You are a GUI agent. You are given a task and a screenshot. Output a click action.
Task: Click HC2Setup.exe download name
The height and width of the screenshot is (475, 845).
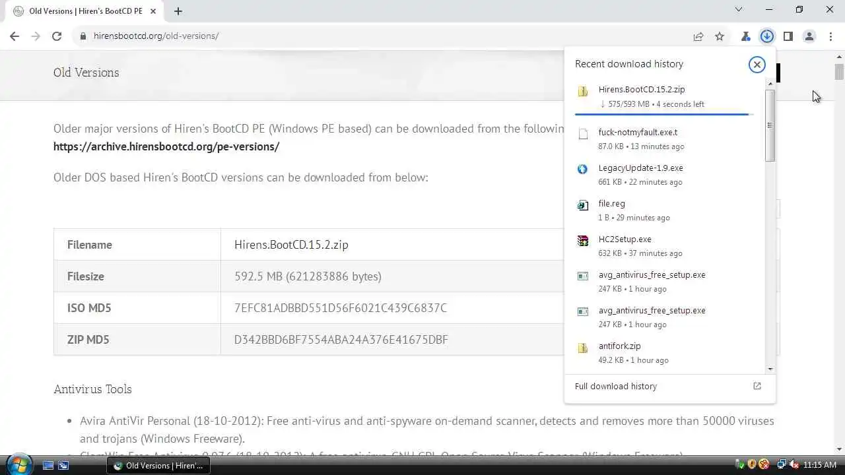coord(625,239)
